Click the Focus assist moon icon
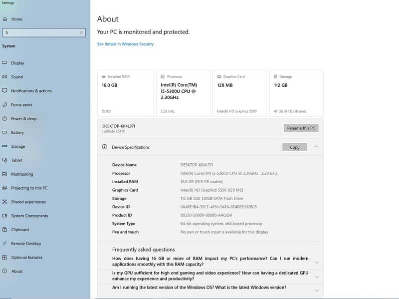399x299 pixels. tap(4, 104)
